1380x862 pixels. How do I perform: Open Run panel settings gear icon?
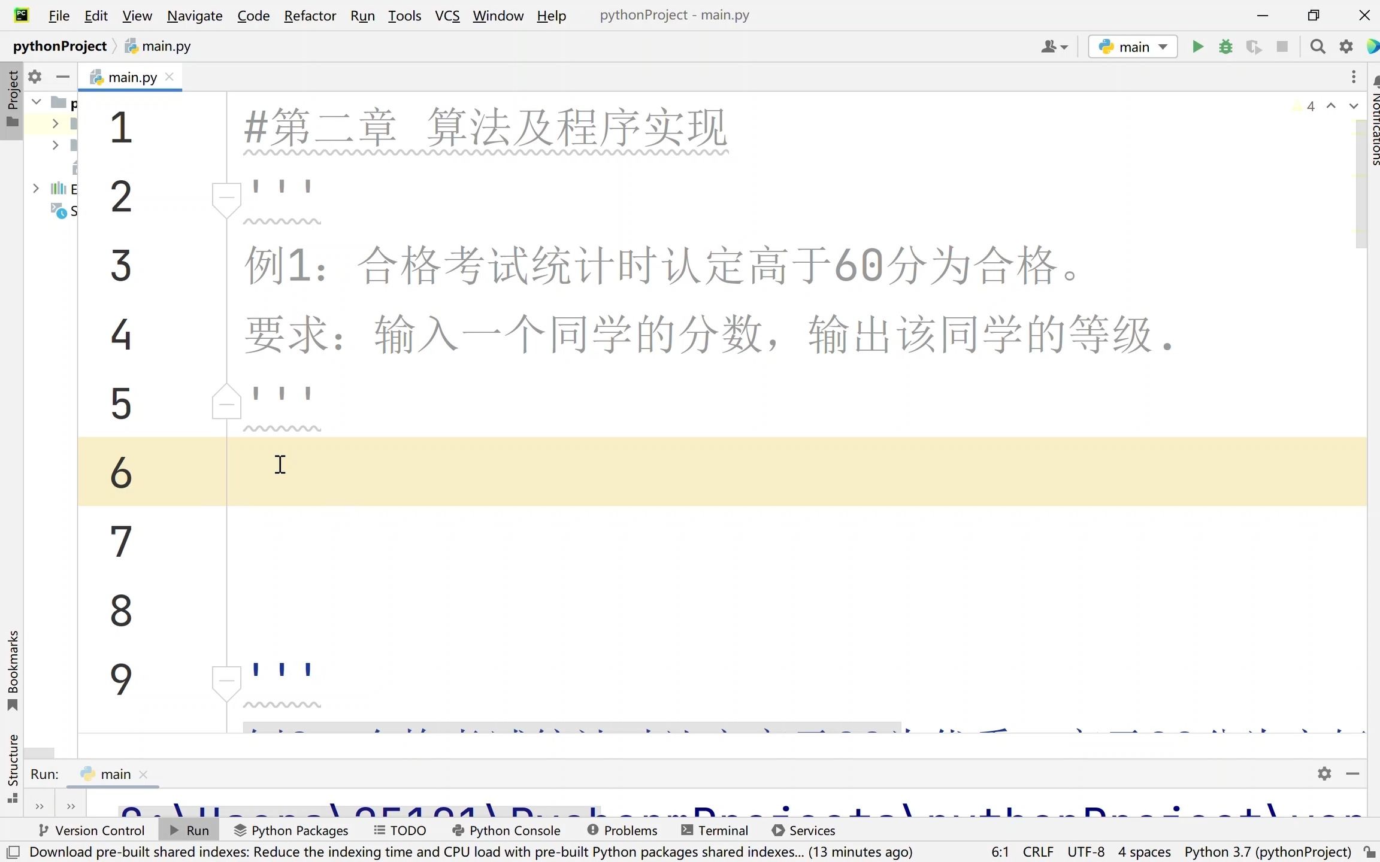[x=1324, y=773]
